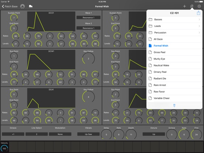Open the Percussion folder

tap(174, 33)
